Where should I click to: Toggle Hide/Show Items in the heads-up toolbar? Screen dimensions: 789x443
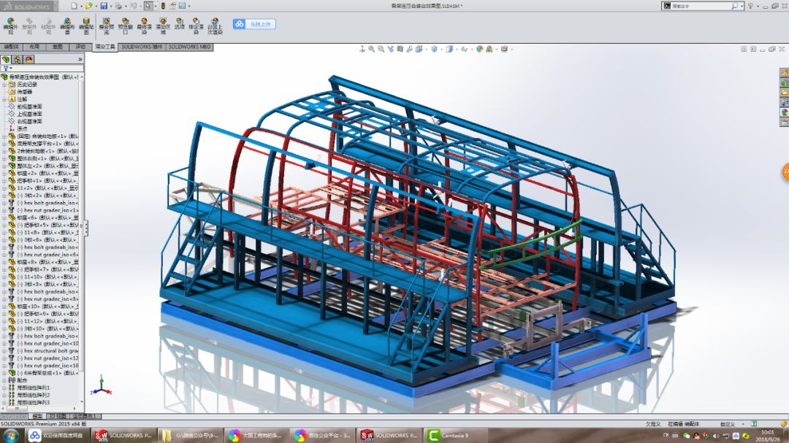click(x=464, y=48)
